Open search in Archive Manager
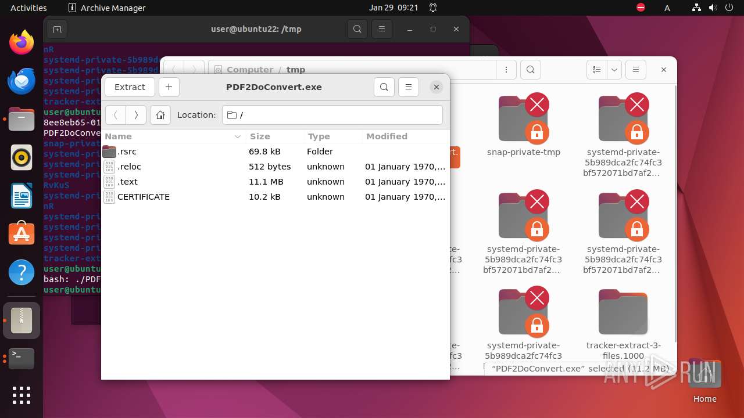The height and width of the screenshot is (418, 744). [384, 87]
